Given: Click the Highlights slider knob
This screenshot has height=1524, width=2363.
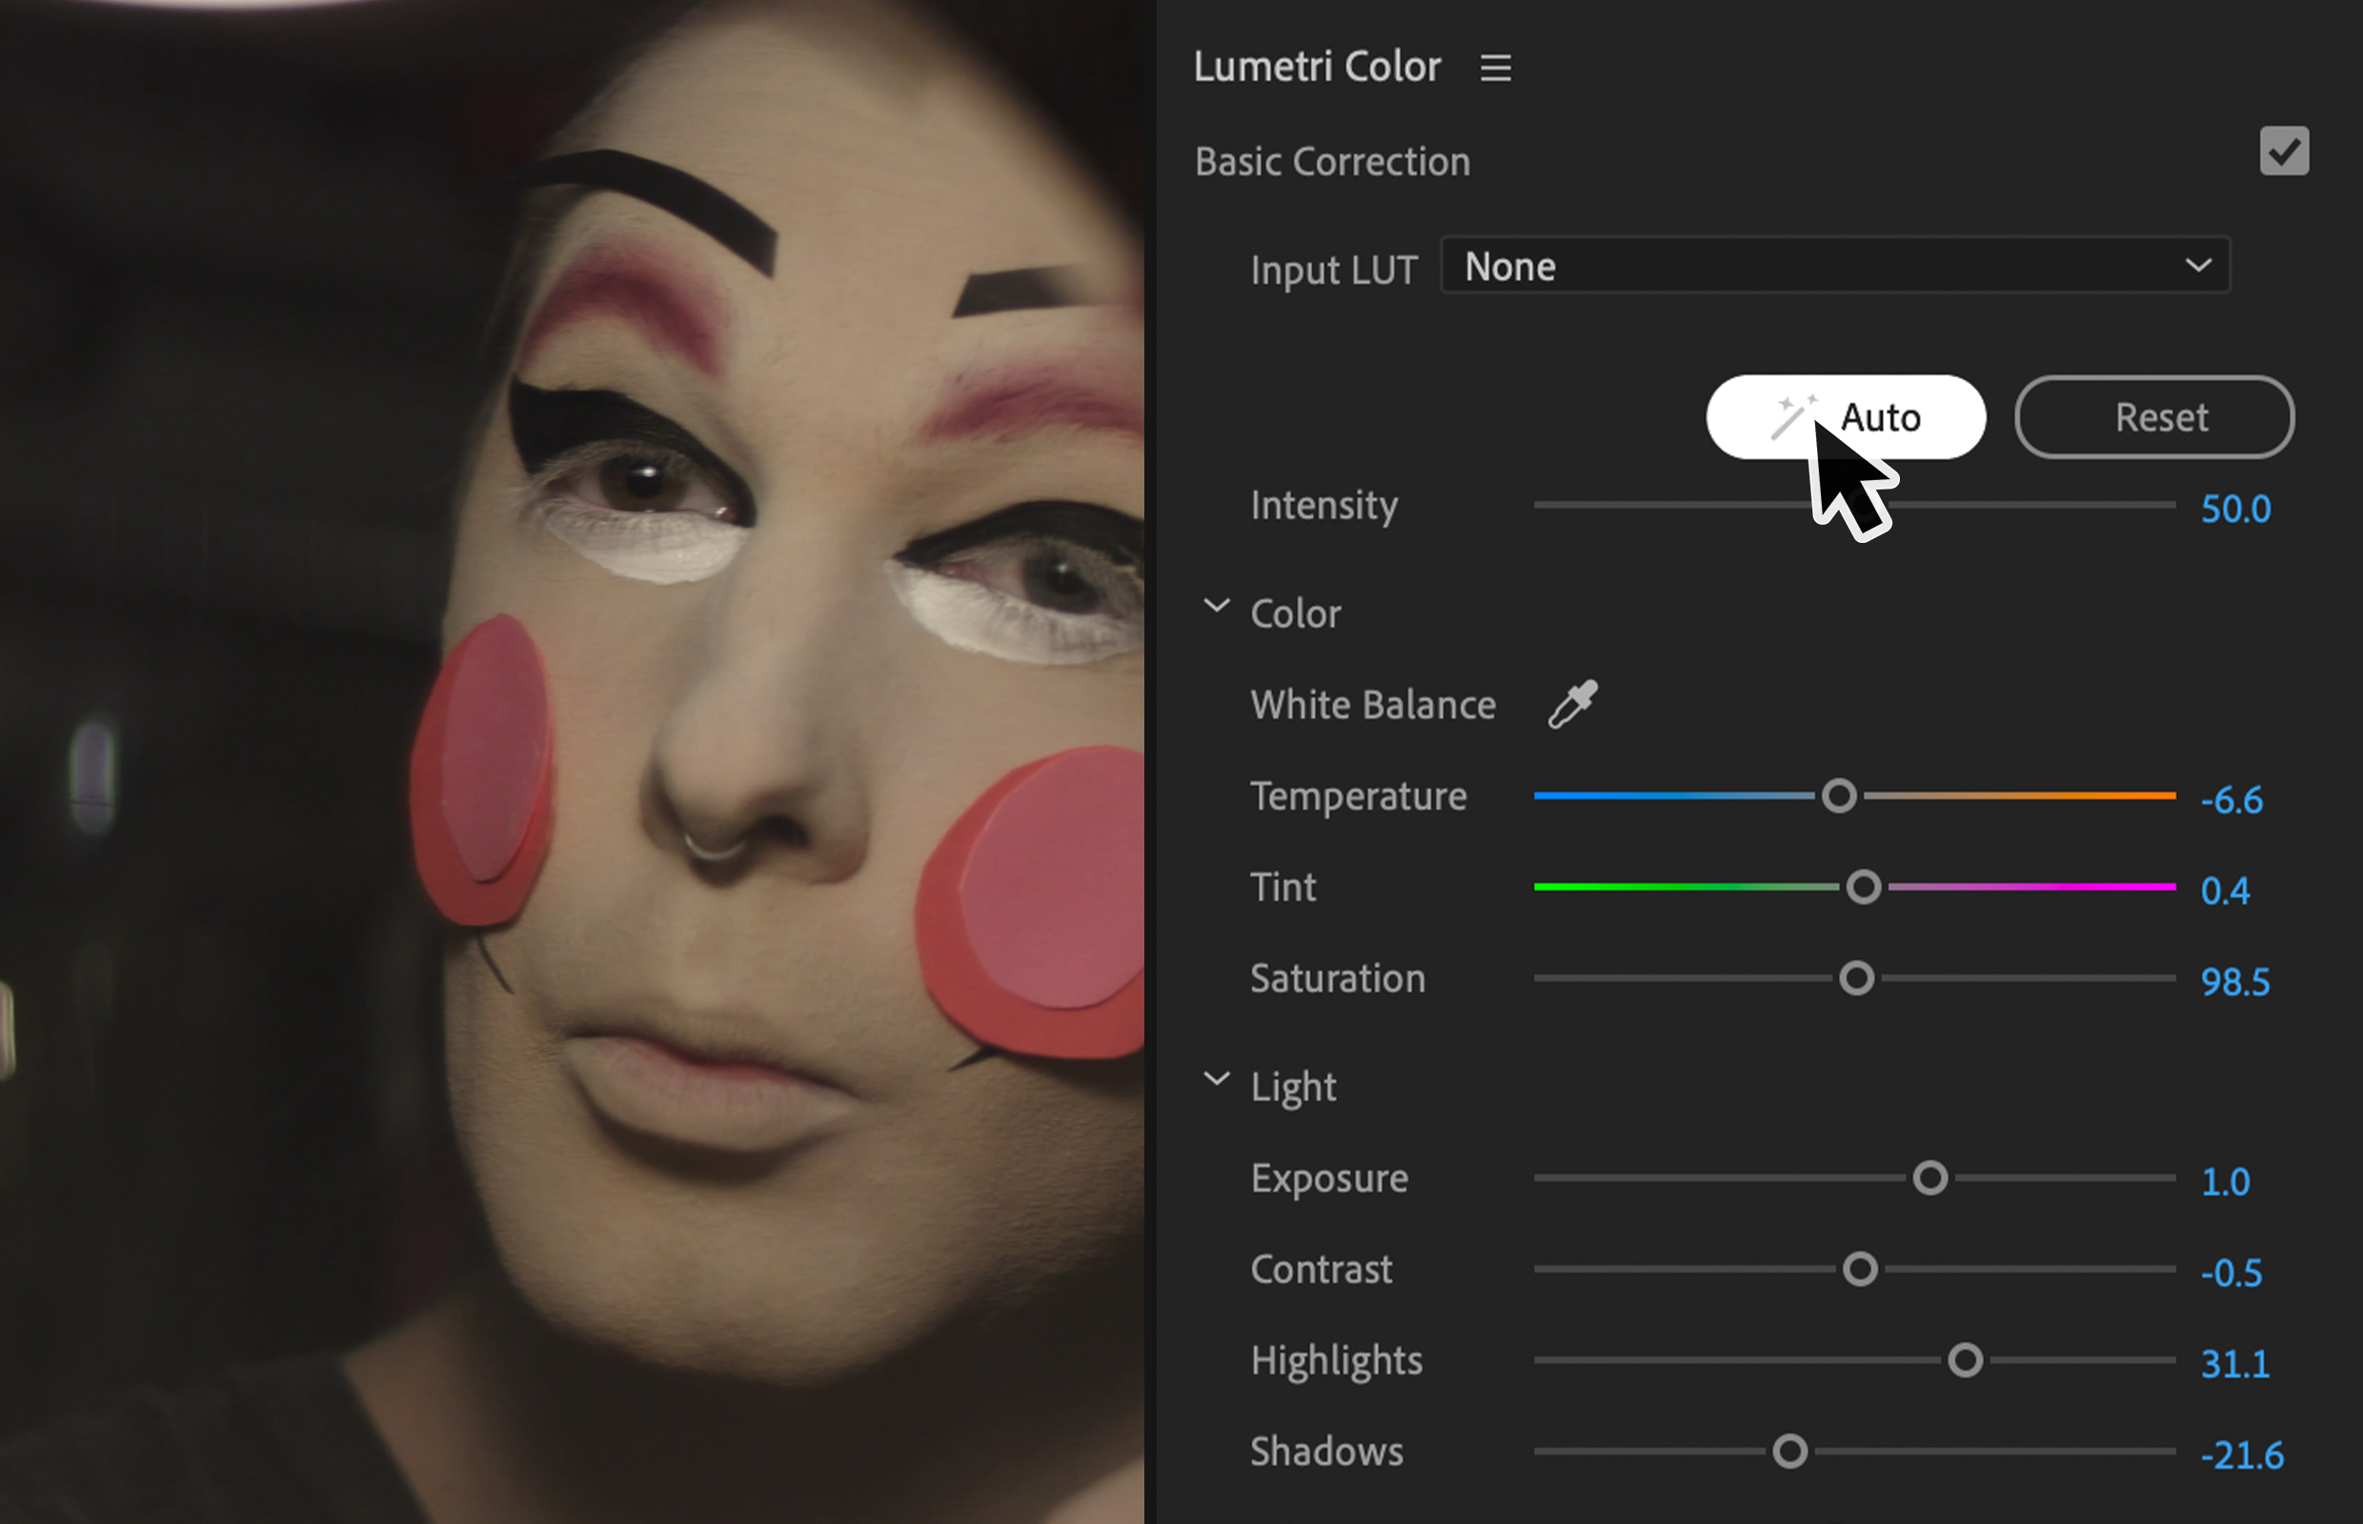Looking at the screenshot, I should click(x=1965, y=1360).
